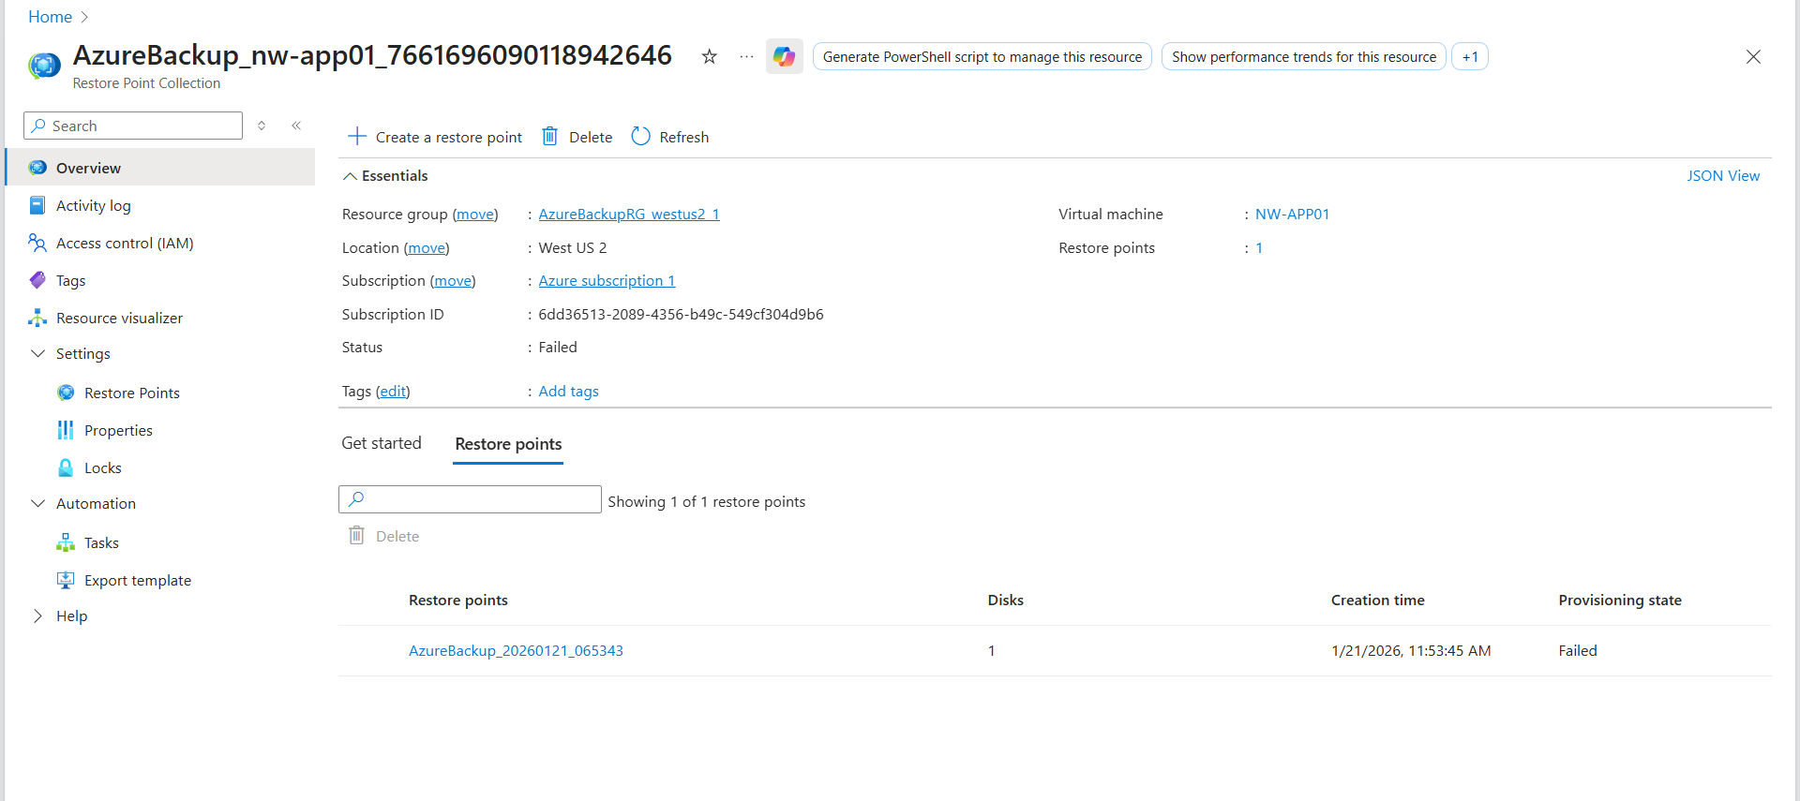Click Show performance trends suggestion button
This screenshot has width=1800, height=801.
point(1304,56)
